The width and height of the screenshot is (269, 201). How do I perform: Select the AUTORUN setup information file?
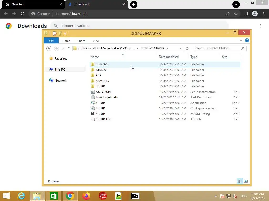[165, 92]
